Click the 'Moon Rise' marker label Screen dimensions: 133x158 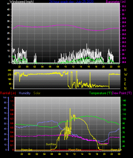point(75,150)
